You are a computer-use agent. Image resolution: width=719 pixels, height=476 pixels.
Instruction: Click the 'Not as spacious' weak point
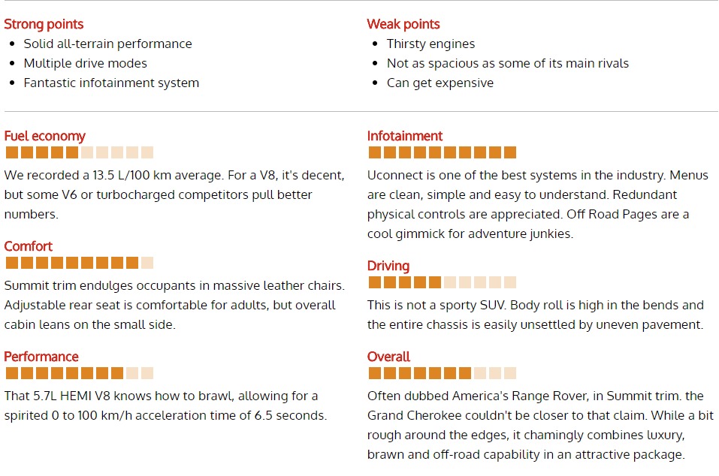(x=508, y=63)
